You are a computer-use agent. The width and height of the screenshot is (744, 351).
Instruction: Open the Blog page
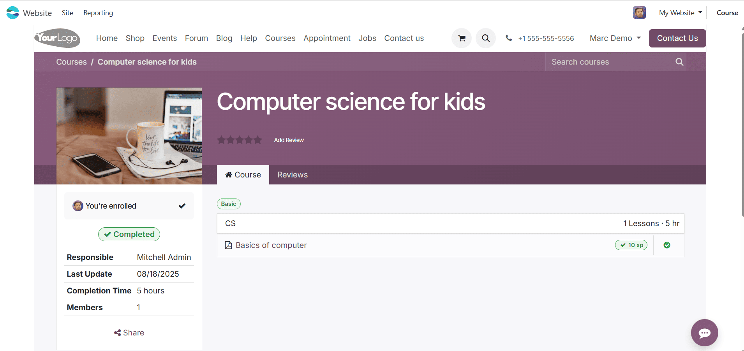[x=224, y=38]
